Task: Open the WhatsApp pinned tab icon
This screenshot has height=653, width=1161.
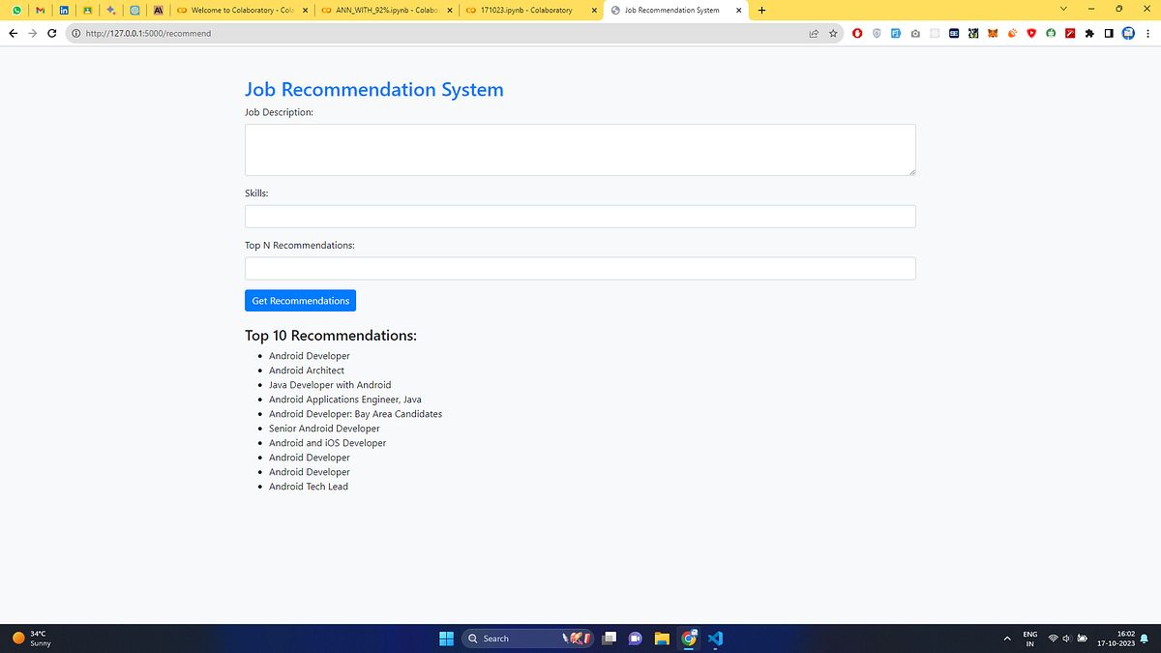Action: pos(16,11)
